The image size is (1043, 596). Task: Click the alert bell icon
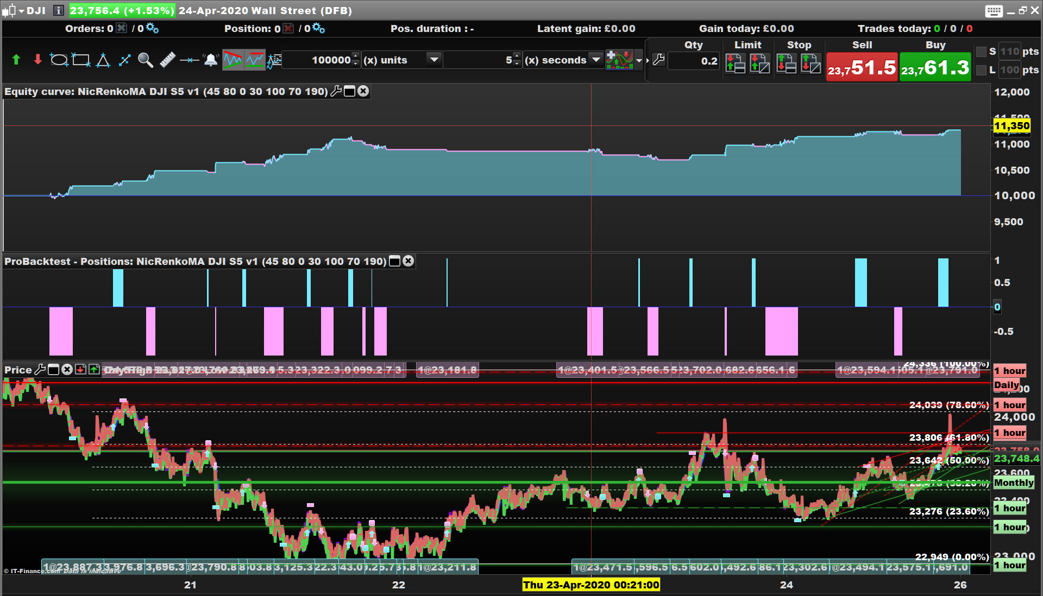(x=211, y=60)
